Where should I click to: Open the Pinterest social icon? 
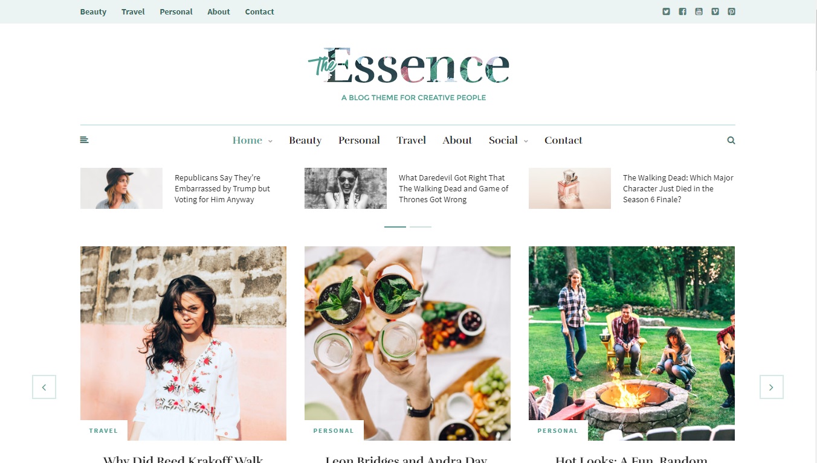731,11
